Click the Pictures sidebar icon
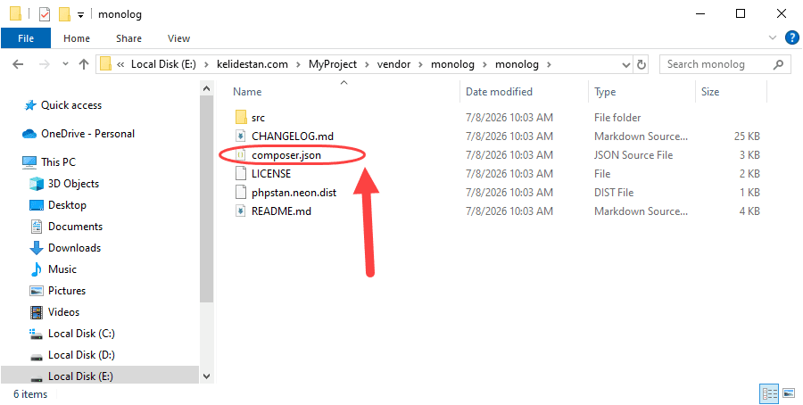 tap(37, 291)
